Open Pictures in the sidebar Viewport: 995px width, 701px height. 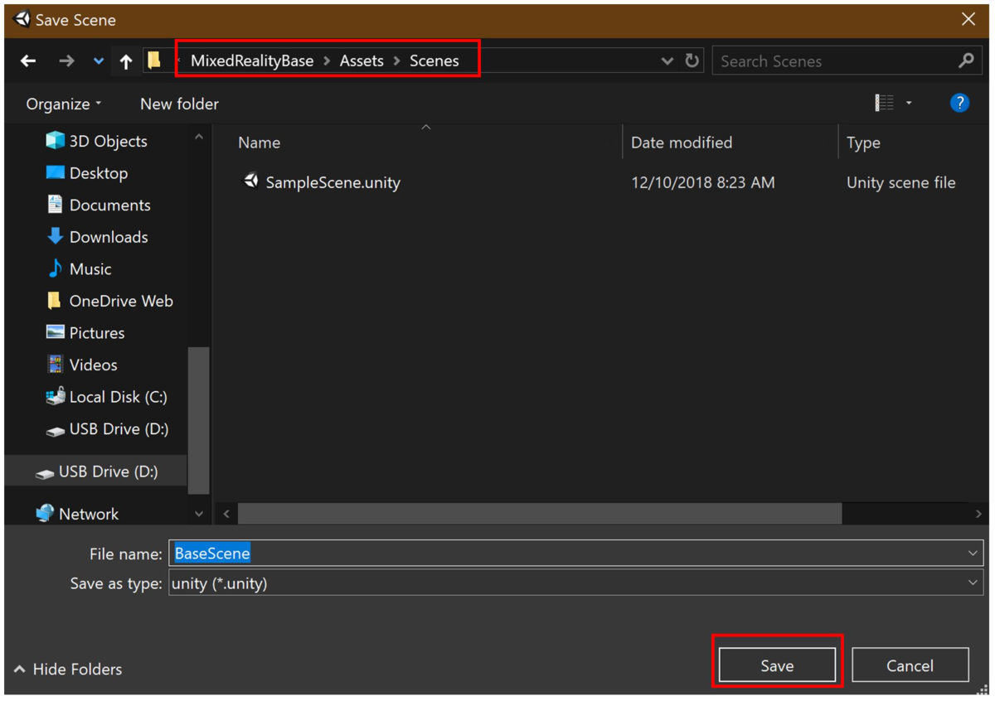96,333
